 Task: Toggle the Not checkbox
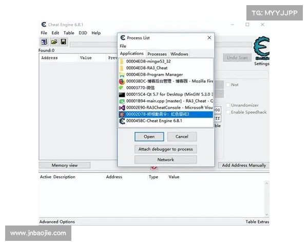click(228, 85)
